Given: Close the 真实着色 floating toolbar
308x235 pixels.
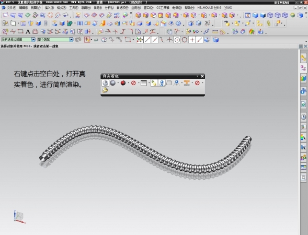Looking at the screenshot, I should pyautogui.click(x=202, y=76).
